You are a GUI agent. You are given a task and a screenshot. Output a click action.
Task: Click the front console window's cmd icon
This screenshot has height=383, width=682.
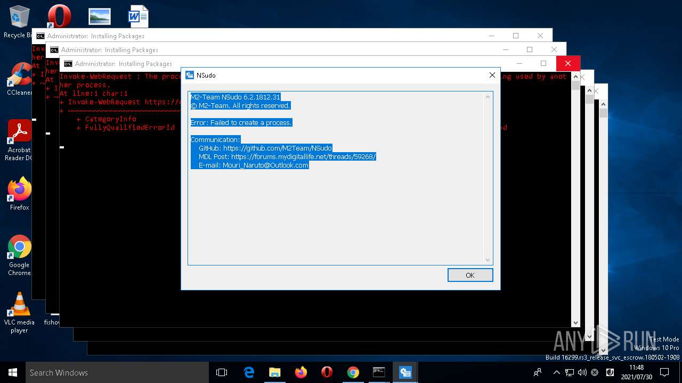click(x=68, y=64)
